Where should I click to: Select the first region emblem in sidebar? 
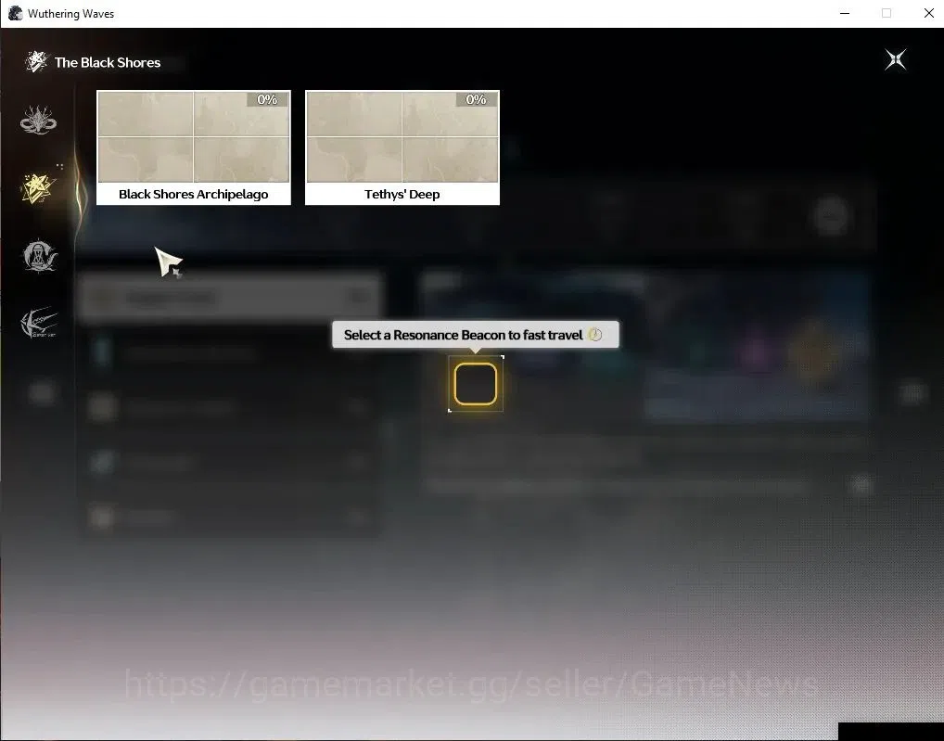click(38, 120)
